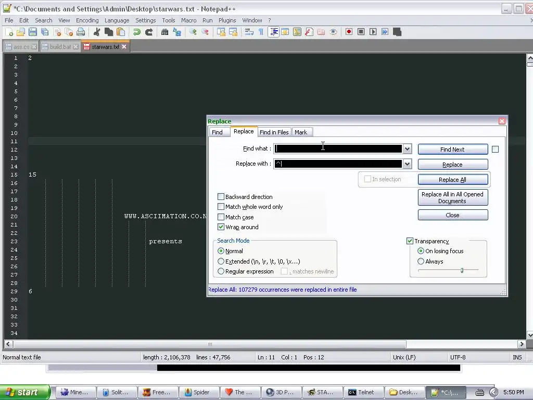Toggle Show All Characters pilcrow icon
Image resolution: width=533 pixels, height=400 pixels.
[261, 32]
